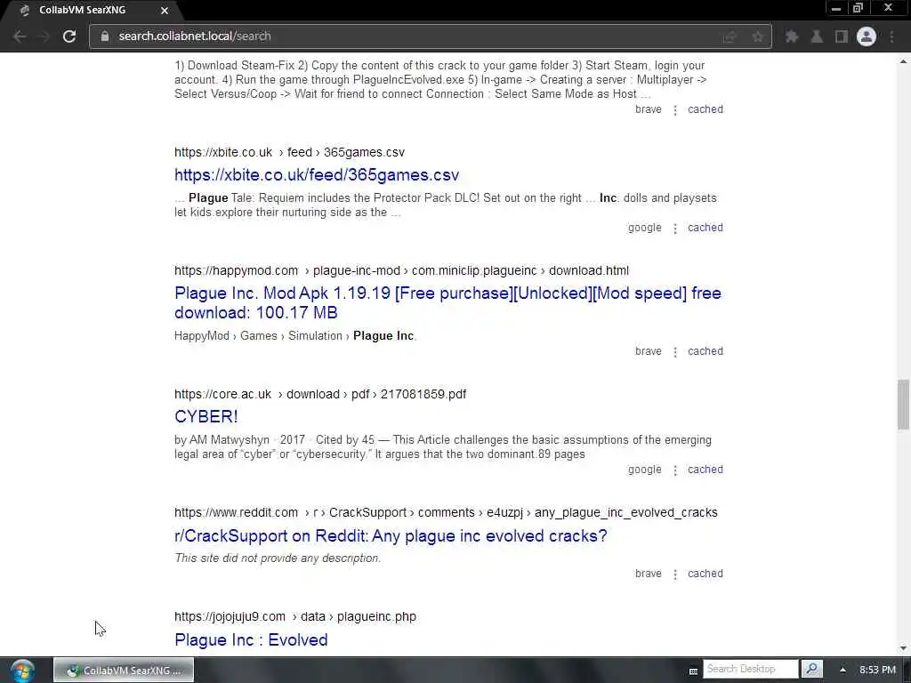911x683 pixels.
Task: Bookmark this page with the star
Action: (758, 36)
